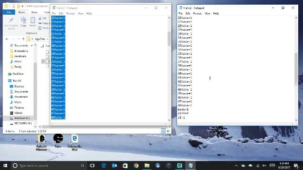
Task: Open Task View from the taskbar
Action: point(92,166)
